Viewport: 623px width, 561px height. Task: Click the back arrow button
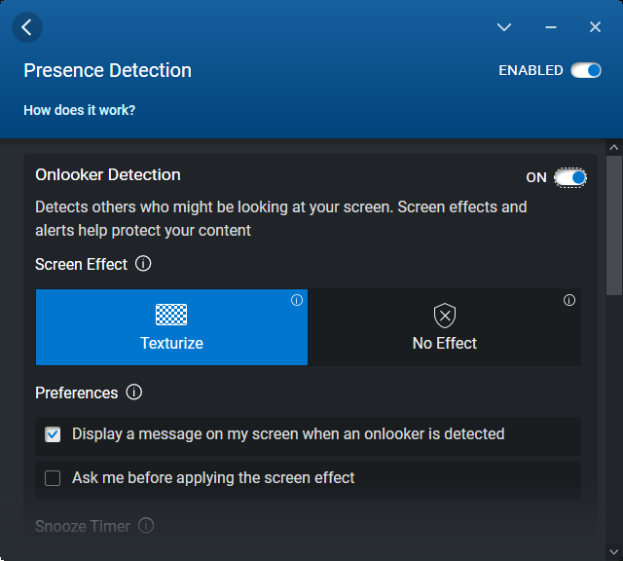[27, 27]
